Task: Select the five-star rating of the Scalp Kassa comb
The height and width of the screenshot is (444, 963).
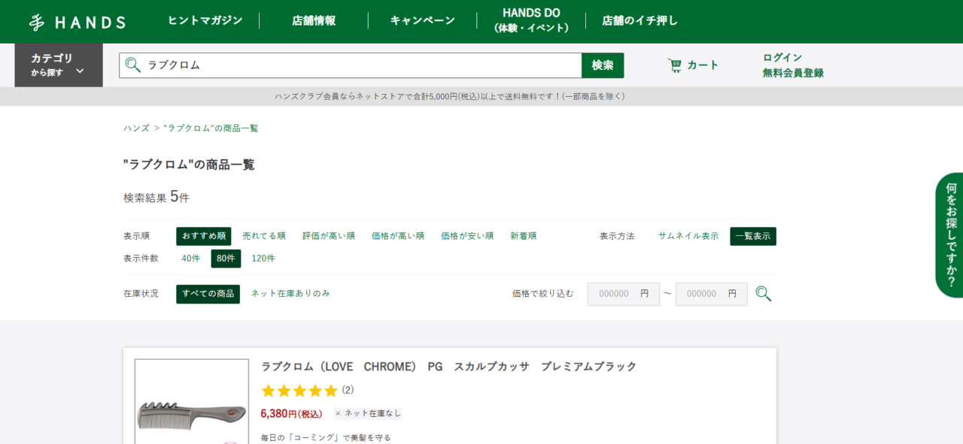Action: tap(299, 391)
